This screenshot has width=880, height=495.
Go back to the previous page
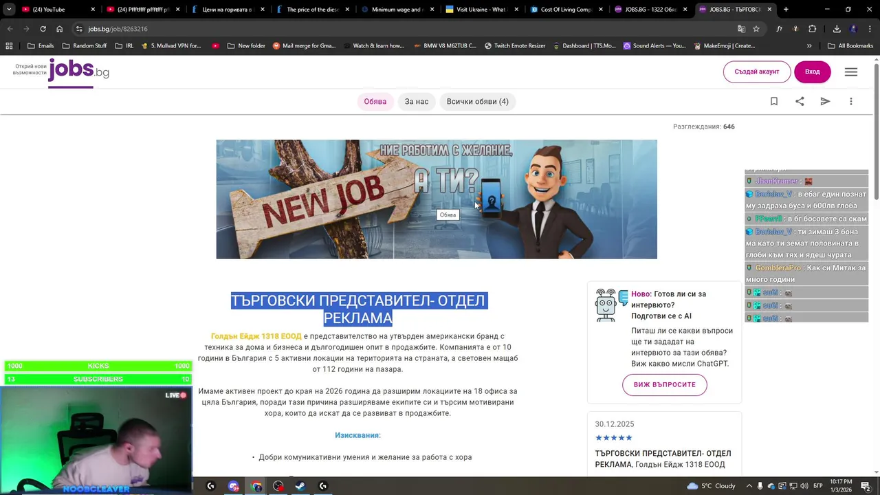point(10,29)
